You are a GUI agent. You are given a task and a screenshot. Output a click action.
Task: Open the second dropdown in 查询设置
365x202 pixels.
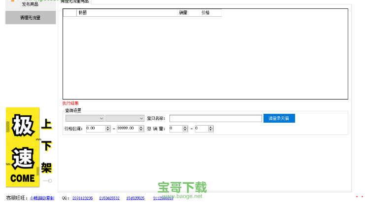point(125,118)
